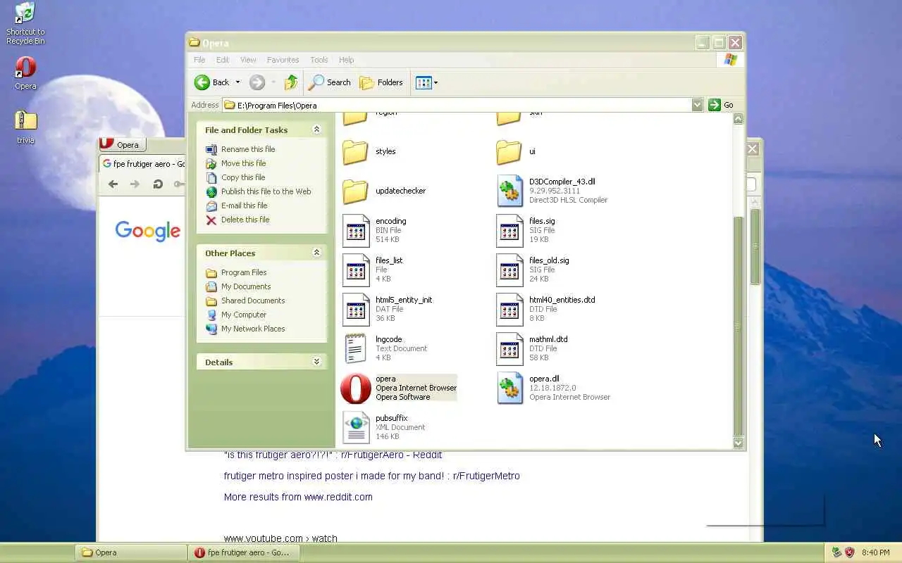902x563 pixels.
Task: Switch to Opera folder taskbar button
Action: pyautogui.click(x=131, y=552)
